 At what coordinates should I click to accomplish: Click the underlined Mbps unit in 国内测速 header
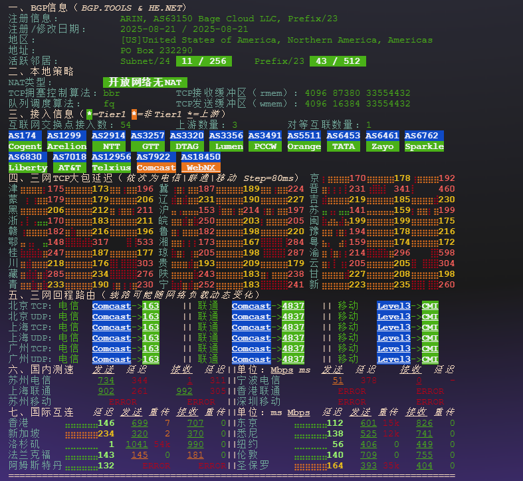point(282,370)
